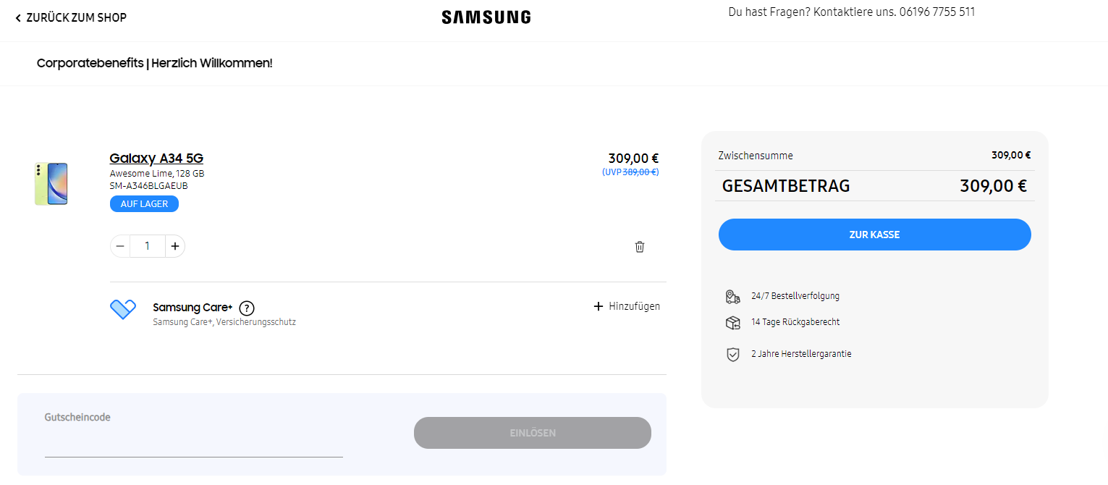The image size is (1108, 485).
Task: Increase quantity with the plus button
Action: coord(175,246)
